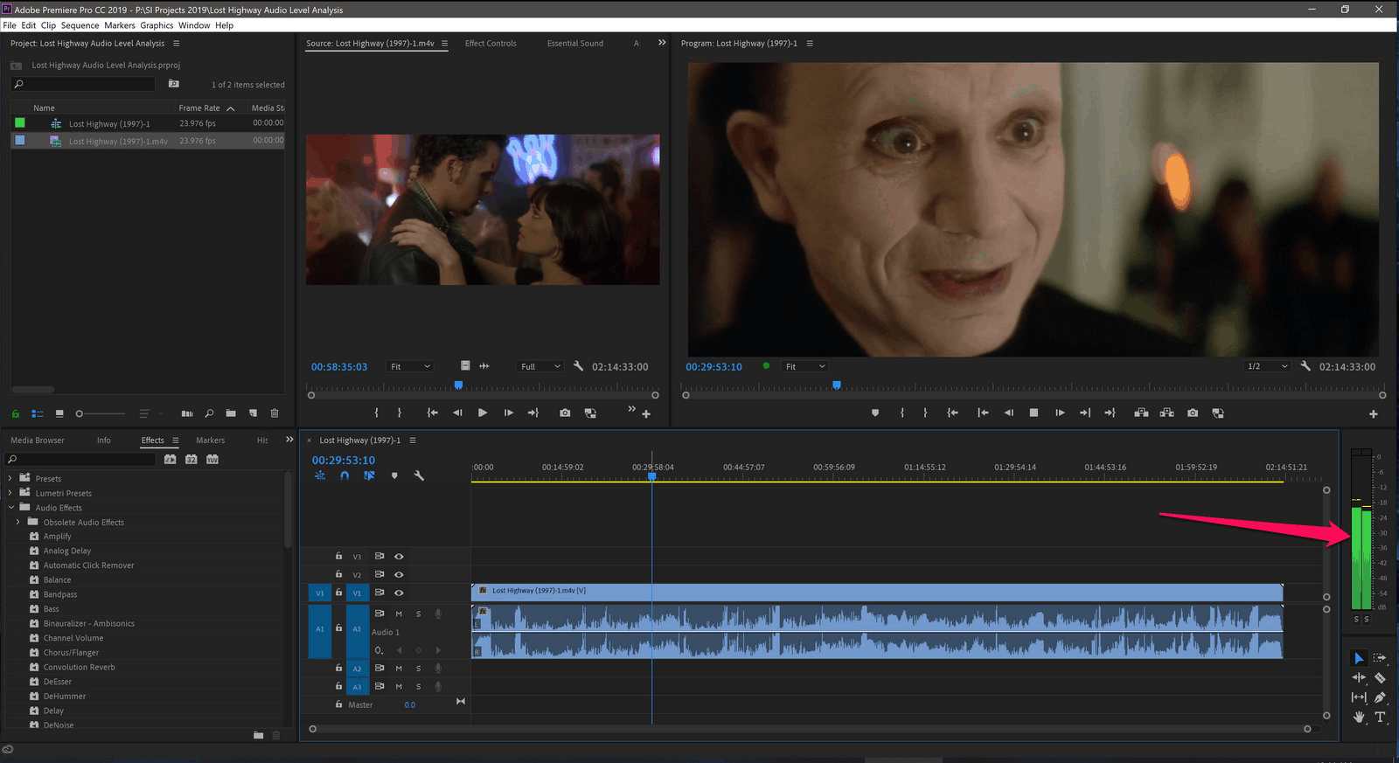This screenshot has width=1399, height=763.
Task: Toggle Snap magnet icon in timeline
Action: [345, 475]
